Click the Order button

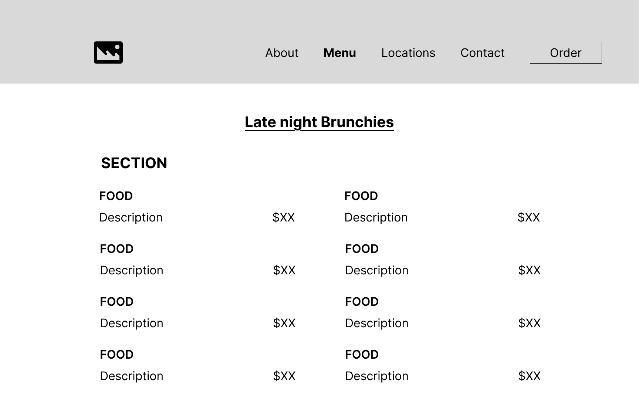566,53
